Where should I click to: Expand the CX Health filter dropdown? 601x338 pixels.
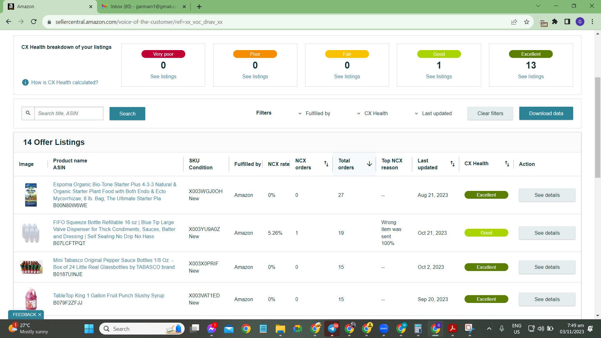pyautogui.click(x=372, y=113)
